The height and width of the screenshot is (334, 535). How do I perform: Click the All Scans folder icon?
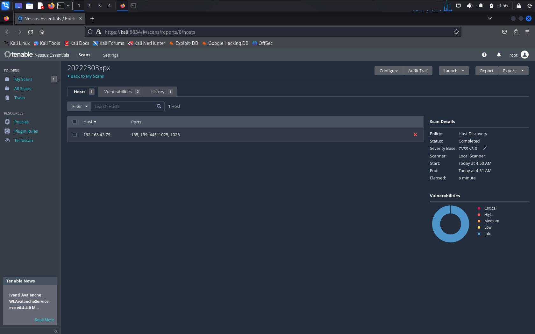(7, 88)
